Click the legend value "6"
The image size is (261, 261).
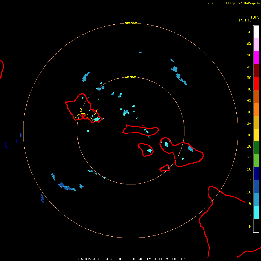click(x=250, y=203)
